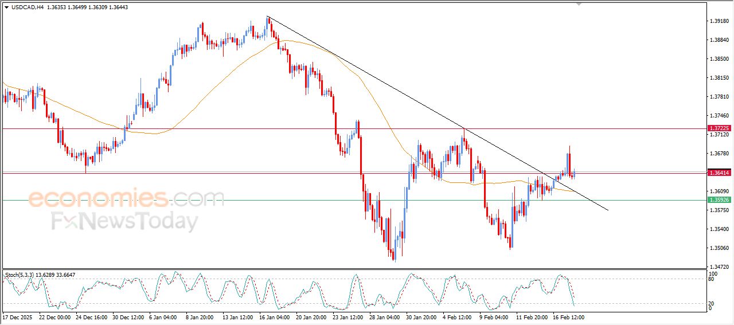Viewport: 734px width, 325px height.
Task: Click the stochastic scale label 20
Action: 712,303
